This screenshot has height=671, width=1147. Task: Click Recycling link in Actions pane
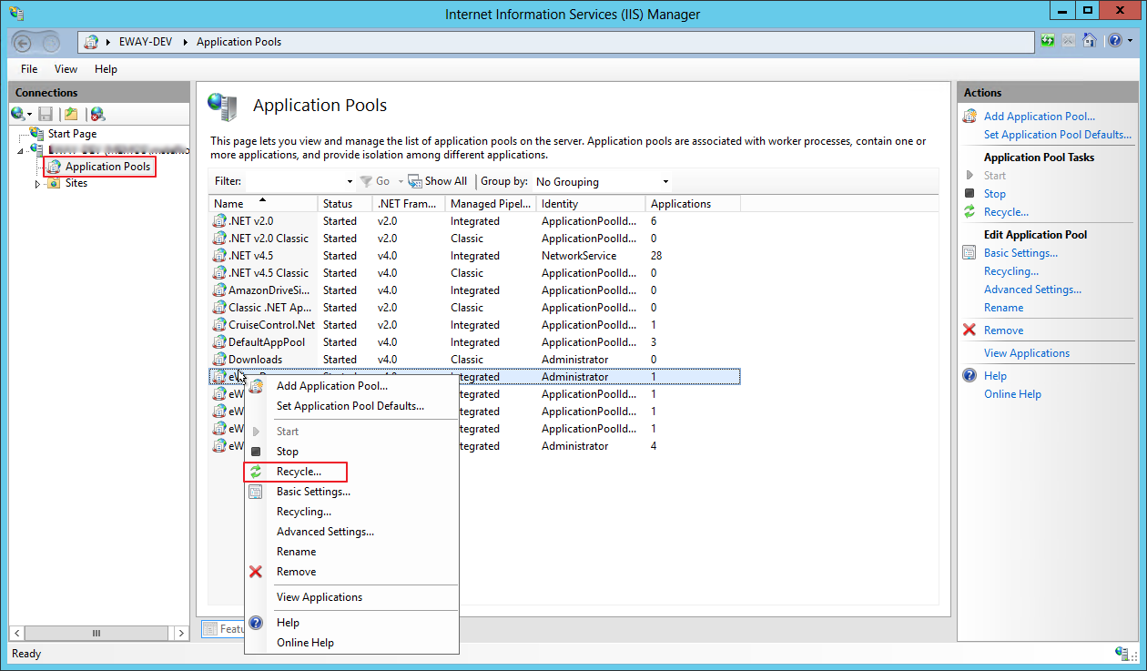1011,271
